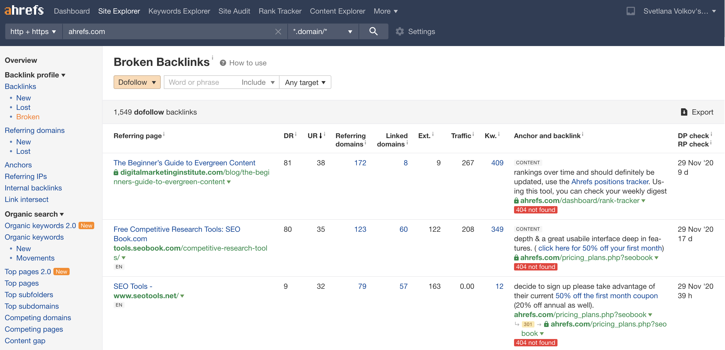
Task: Go to Dashboard
Action: (x=72, y=11)
